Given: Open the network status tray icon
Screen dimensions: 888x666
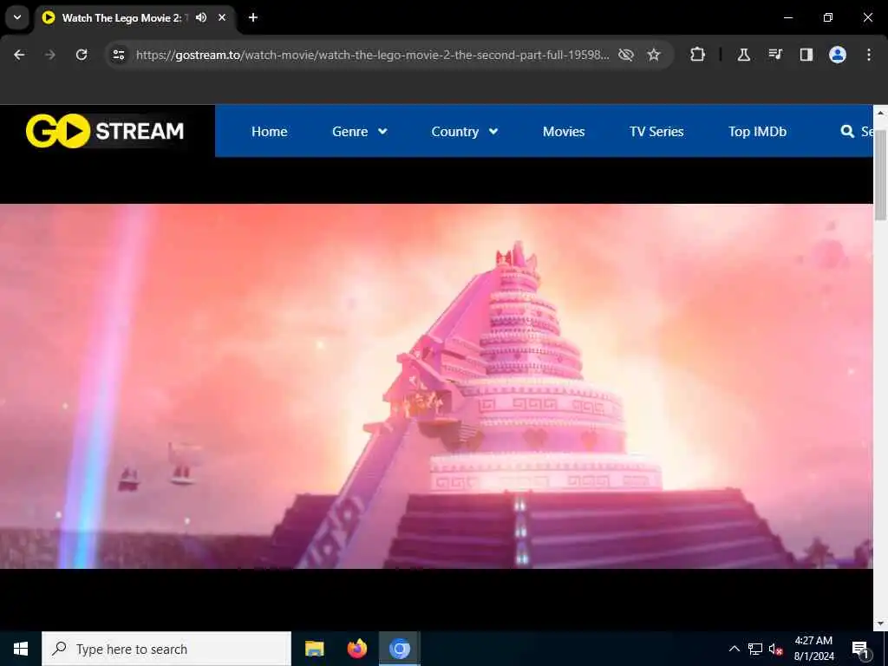Looking at the screenshot, I should point(755,649).
